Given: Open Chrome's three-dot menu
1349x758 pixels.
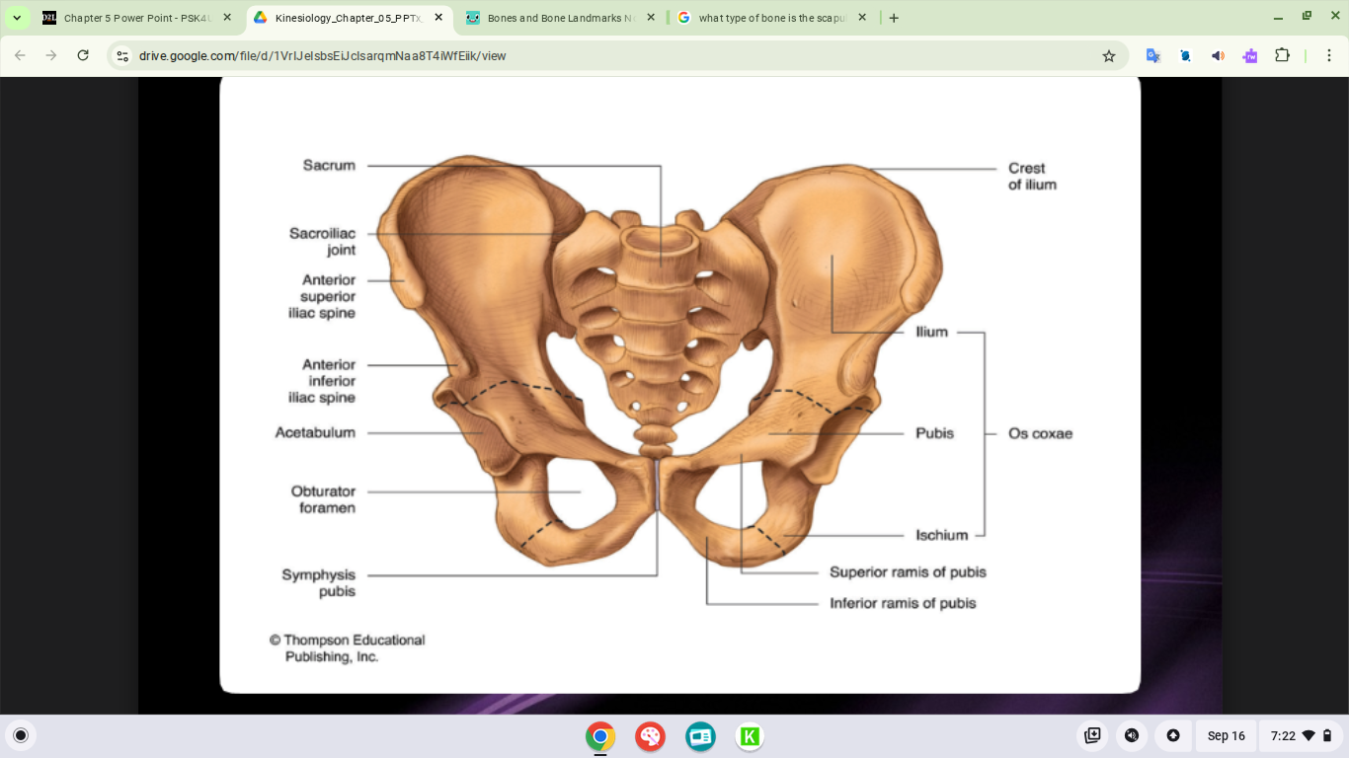Looking at the screenshot, I should tap(1326, 56).
